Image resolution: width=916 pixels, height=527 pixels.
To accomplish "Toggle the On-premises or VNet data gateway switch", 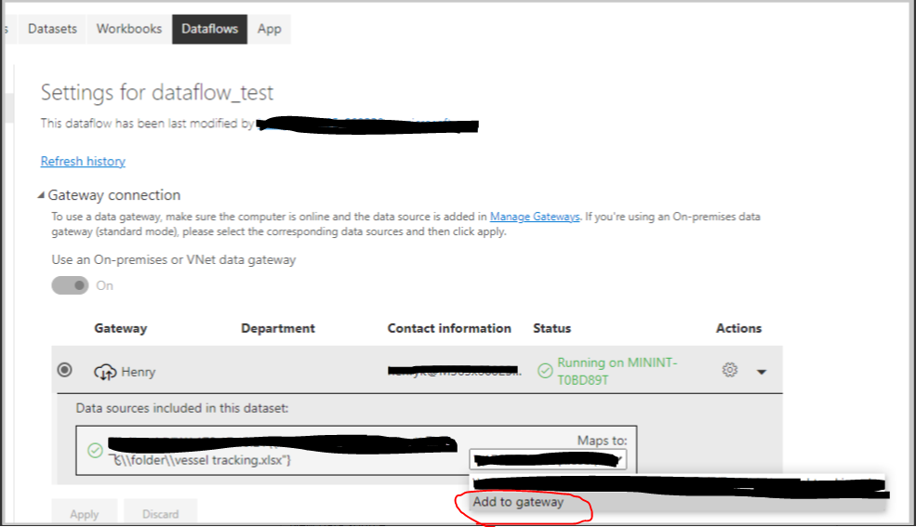I will pyautogui.click(x=70, y=285).
